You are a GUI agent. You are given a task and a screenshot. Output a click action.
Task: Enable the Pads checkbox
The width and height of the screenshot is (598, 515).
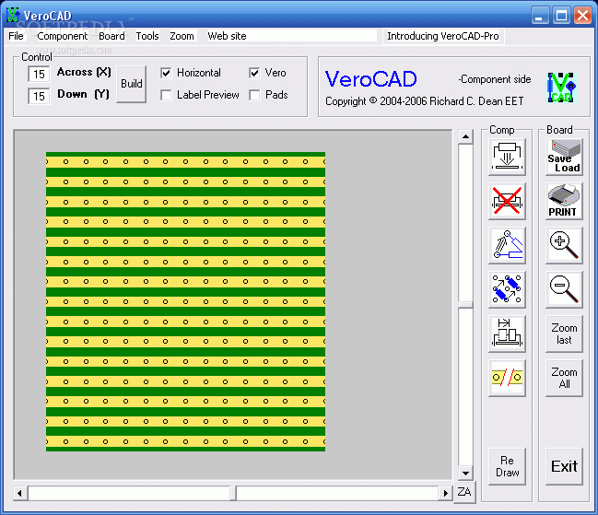click(x=254, y=95)
